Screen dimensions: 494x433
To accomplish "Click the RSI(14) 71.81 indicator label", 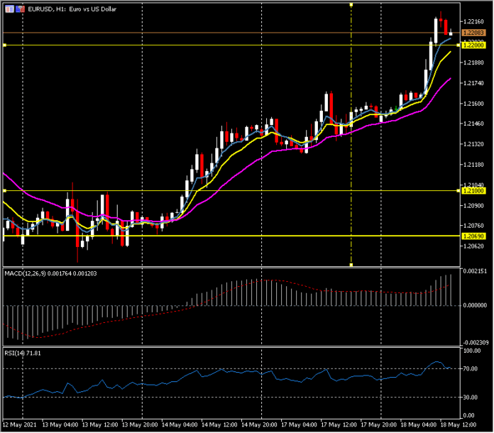I will pyautogui.click(x=23, y=353).
